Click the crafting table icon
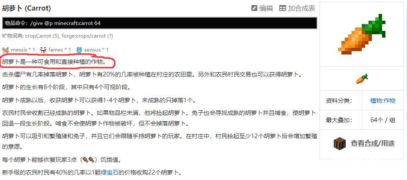 [x=340, y=143]
